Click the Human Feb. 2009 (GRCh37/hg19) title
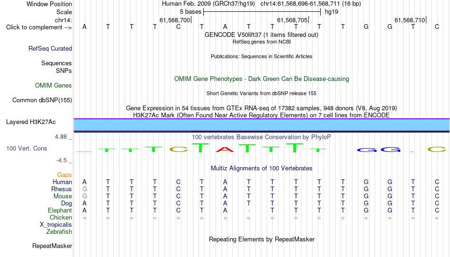 click(208, 4)
